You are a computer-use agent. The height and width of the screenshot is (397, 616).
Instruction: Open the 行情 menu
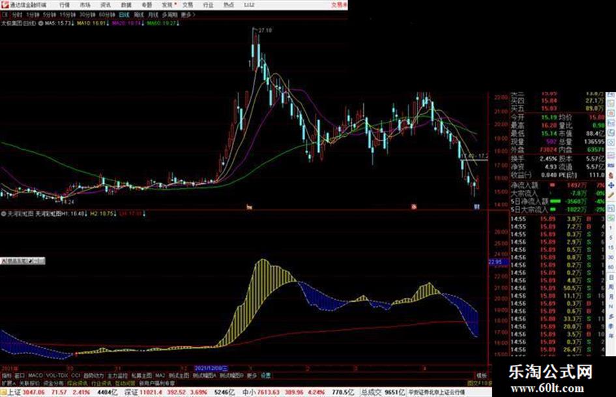click(x=65, y=5)
